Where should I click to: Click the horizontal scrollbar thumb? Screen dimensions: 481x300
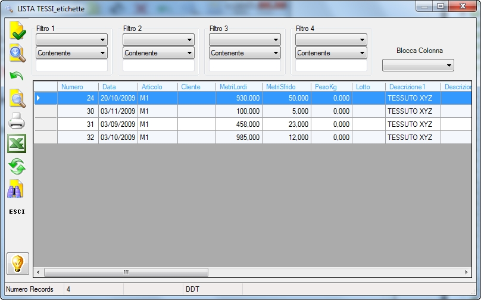[x=126, y=272]
